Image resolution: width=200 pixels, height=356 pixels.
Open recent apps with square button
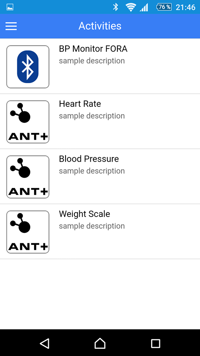(x=156, y=343)
